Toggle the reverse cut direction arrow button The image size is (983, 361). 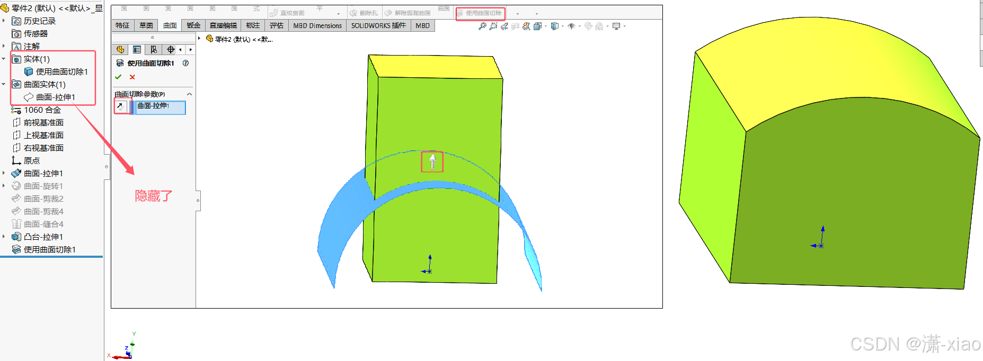[120, 106]
